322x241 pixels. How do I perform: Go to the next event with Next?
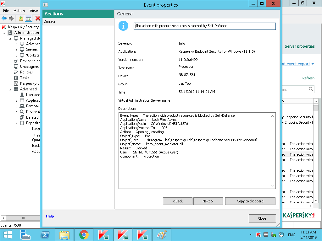coord(208,201)
